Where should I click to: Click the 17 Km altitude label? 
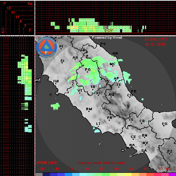[4, 4]
